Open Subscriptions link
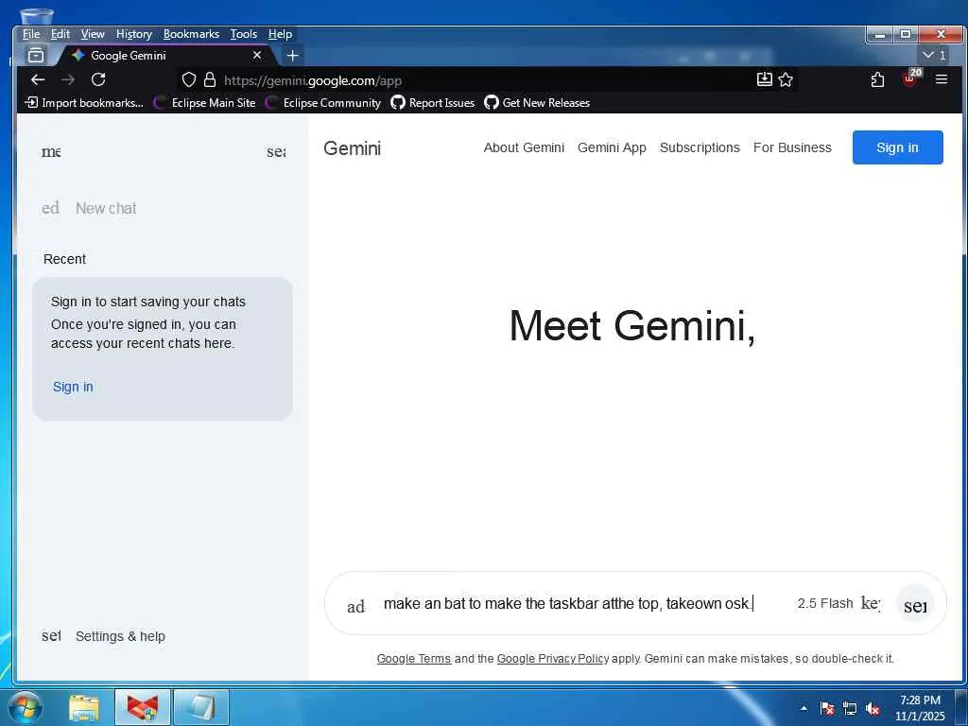The height and width of the screenshot is (726, 968). (x=700, y=147)
